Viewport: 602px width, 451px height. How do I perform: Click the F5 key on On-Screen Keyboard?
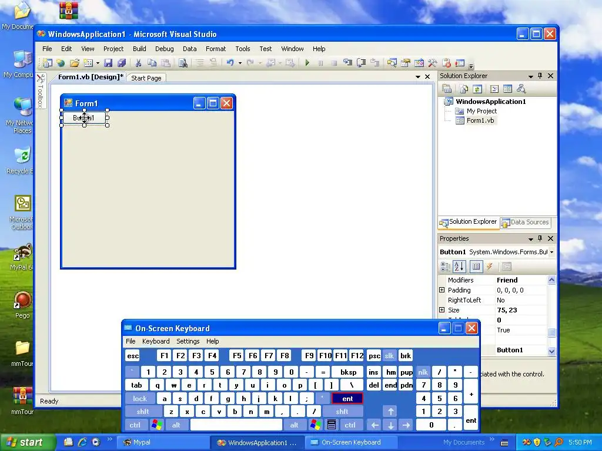point(237,356)
